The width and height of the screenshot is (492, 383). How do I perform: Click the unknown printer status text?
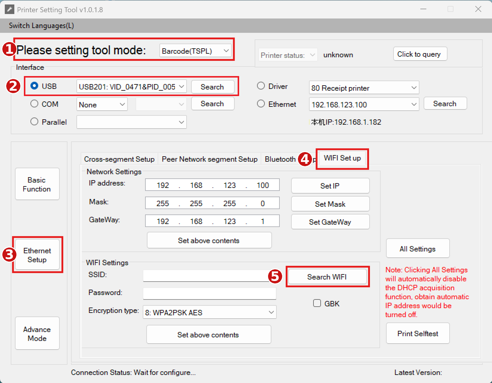coord(338,55)
